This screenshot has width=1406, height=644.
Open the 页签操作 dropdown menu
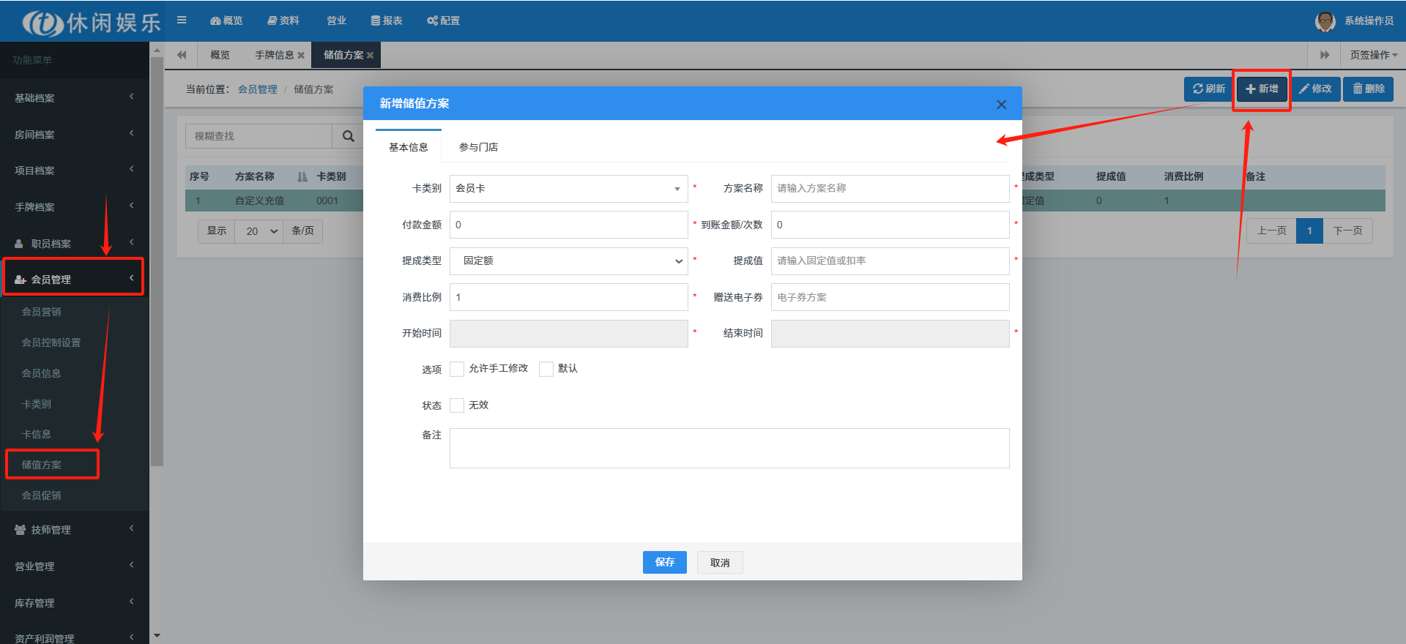point(1373,55)
